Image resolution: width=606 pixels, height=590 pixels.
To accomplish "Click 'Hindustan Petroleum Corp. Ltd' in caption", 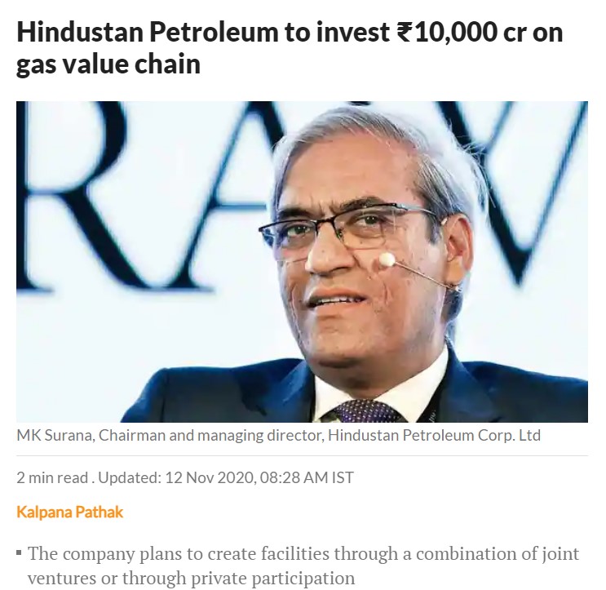I will click(434, 435).
